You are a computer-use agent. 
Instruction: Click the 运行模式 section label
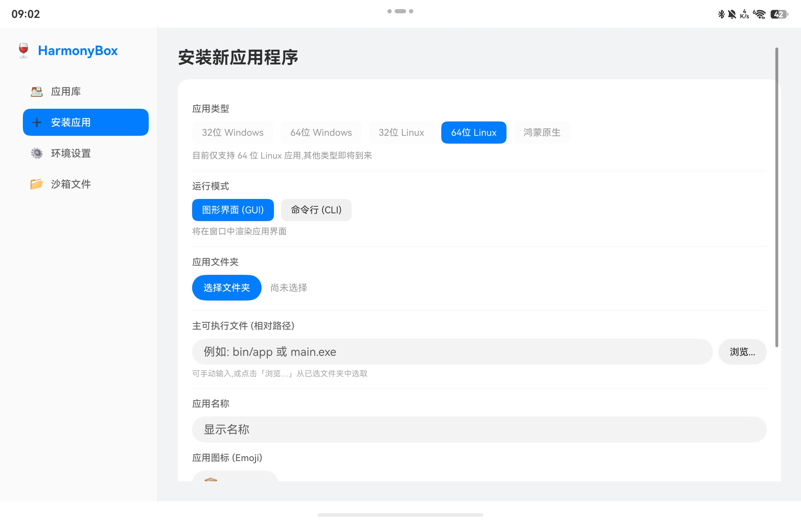(x=211, y=186)
